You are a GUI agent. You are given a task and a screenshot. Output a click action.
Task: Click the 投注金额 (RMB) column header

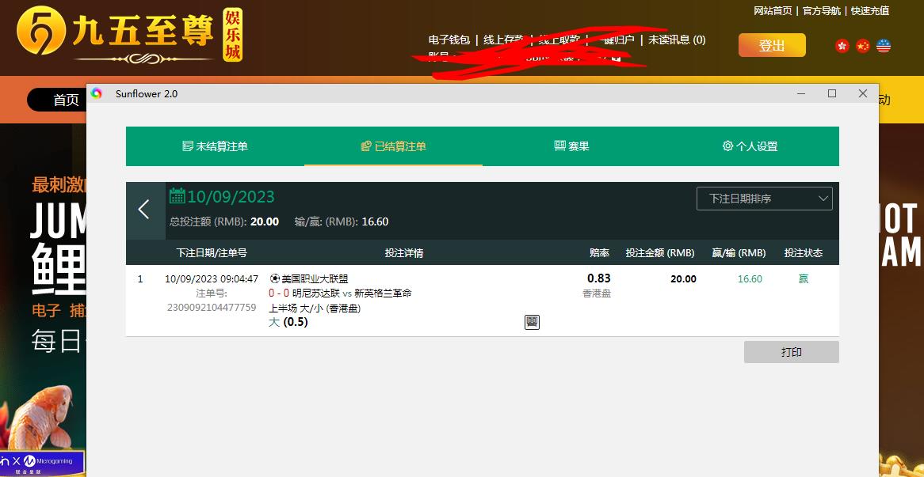[x=660, y=253]
